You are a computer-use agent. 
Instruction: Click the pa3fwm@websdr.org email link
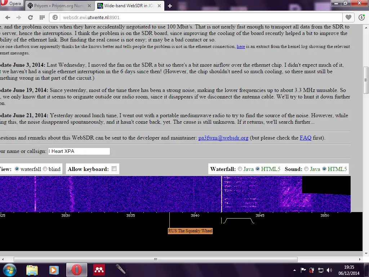(x=223, y=138)
